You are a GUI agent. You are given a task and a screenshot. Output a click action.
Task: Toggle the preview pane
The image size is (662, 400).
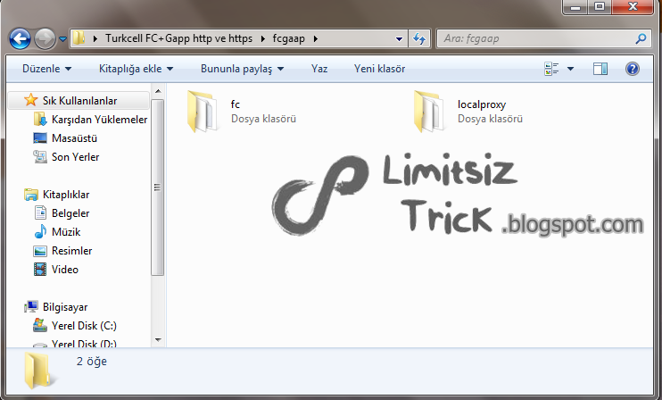pyautogui.click(x=600, y=69)
